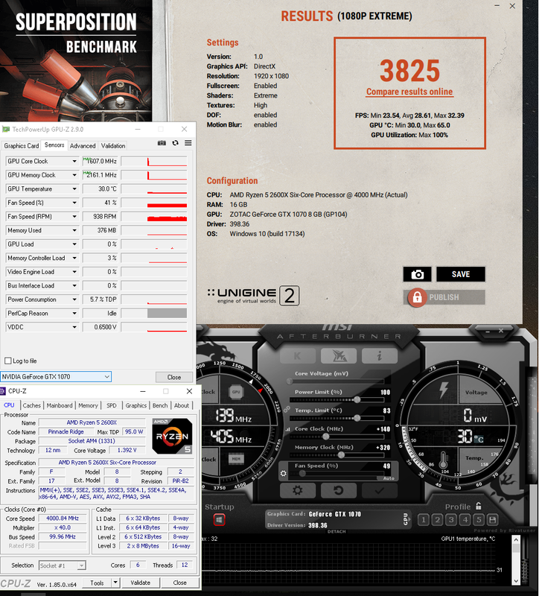Screen dimensions: 539x596
Task: Enable Log to file checkbox
Action: click(8, 361)
